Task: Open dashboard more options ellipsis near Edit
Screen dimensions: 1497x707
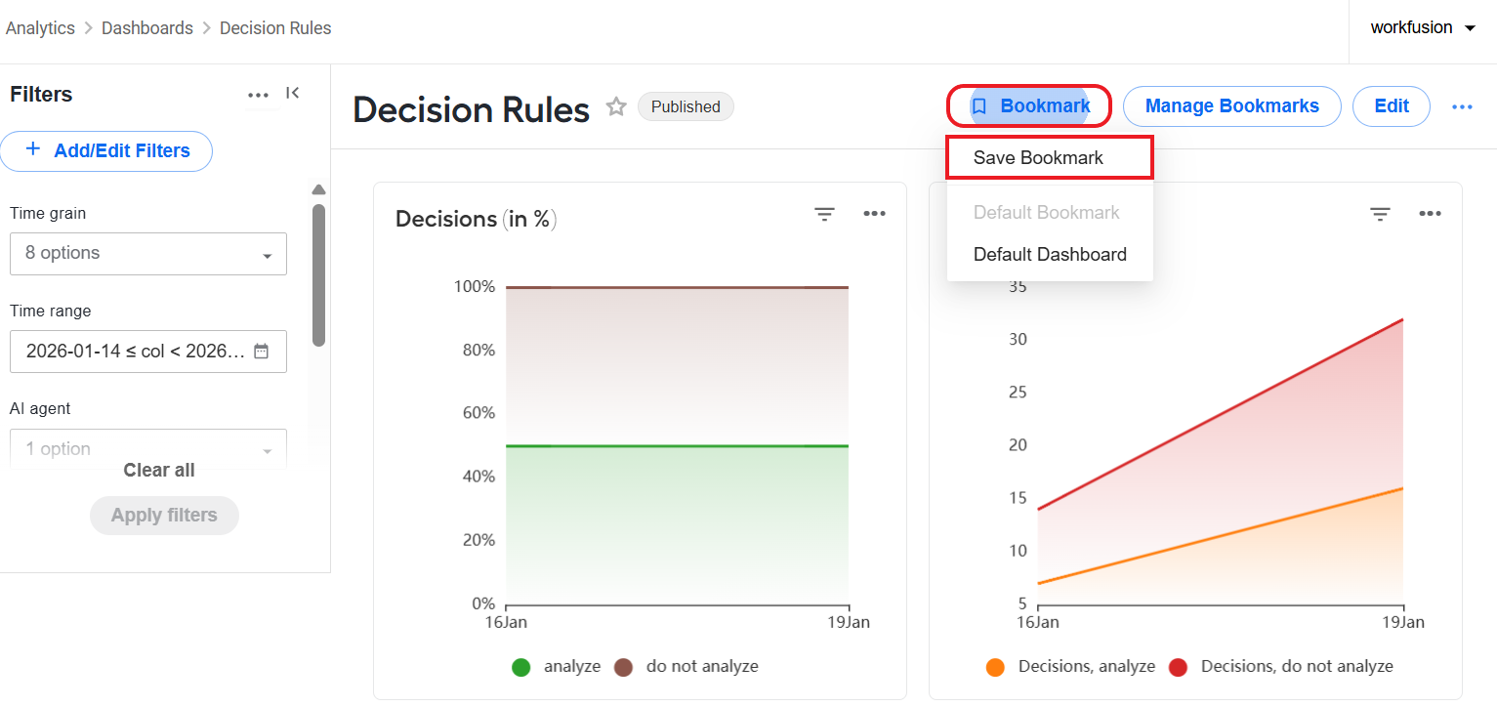Action: tap(1462, 106)
